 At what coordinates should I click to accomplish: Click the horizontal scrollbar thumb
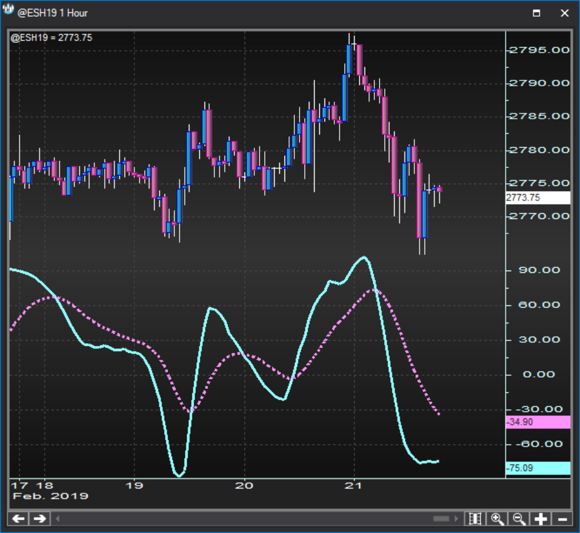pos(441,519)
